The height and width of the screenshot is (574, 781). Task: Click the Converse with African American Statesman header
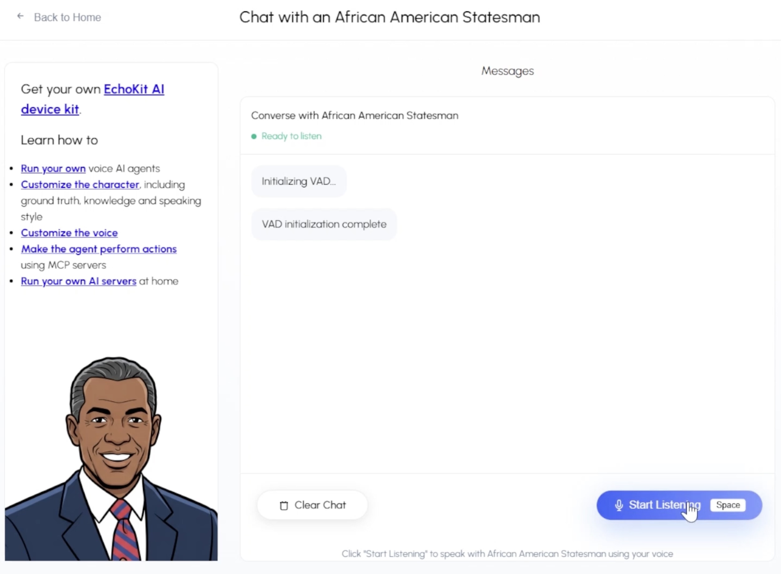point(355,115)
